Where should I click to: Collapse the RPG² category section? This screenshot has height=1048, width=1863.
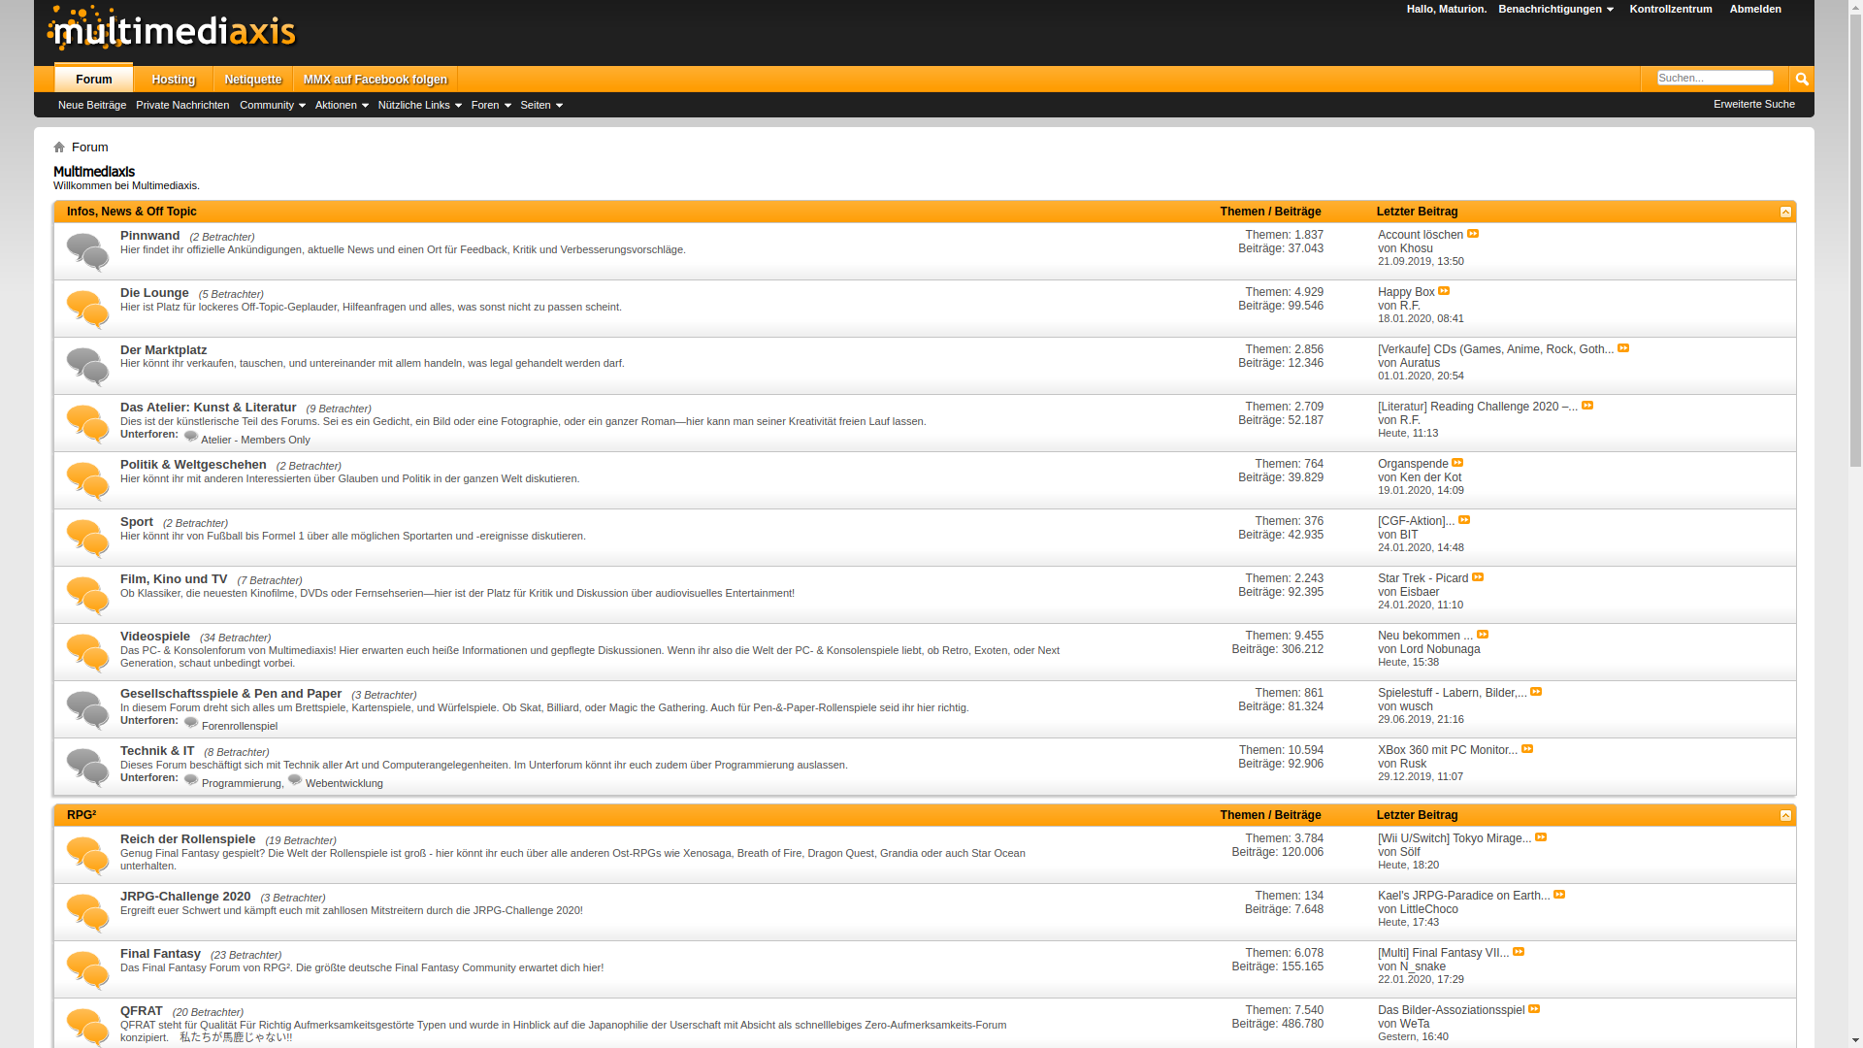pos(1785,815)
